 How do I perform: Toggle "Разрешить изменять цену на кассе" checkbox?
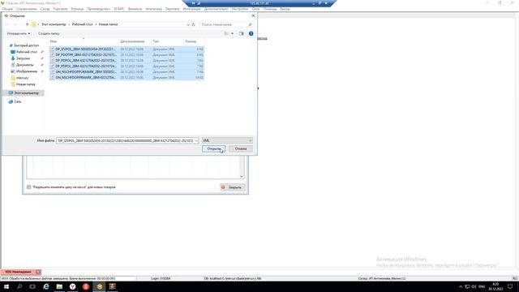29,187
